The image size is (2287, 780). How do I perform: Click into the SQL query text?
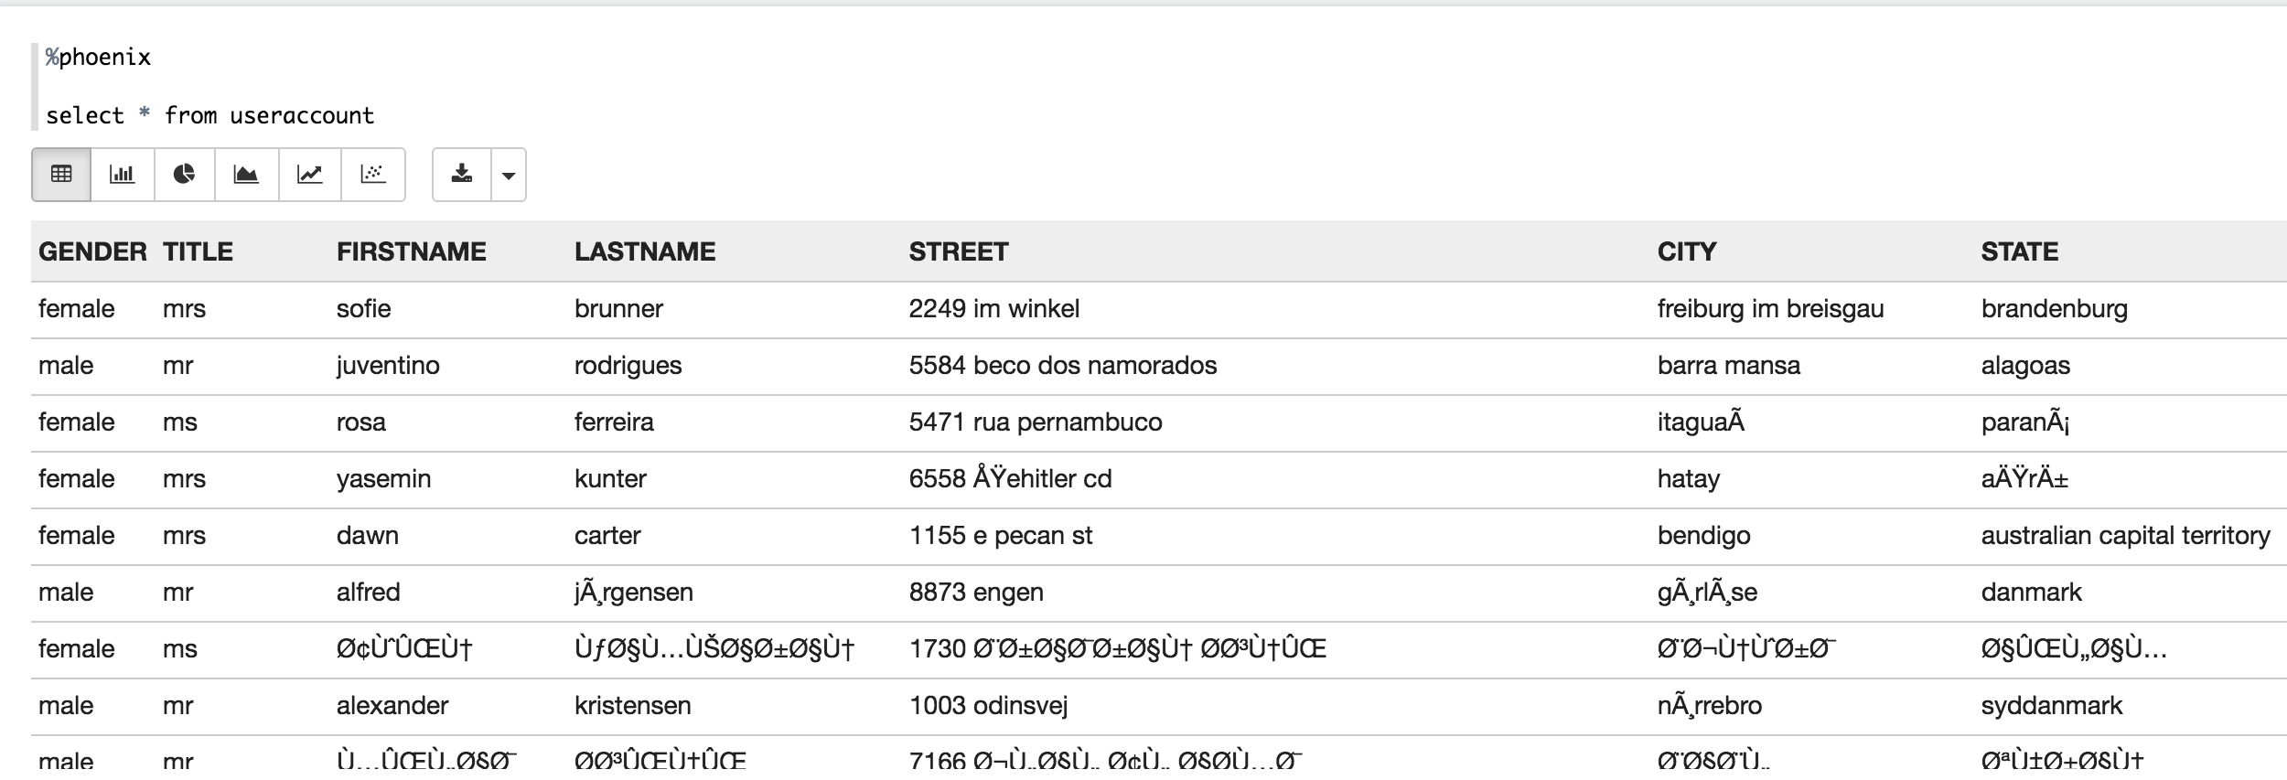[x=210, y=116]
